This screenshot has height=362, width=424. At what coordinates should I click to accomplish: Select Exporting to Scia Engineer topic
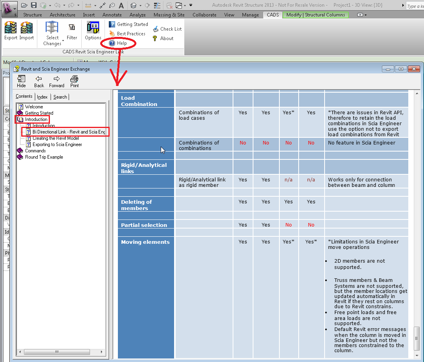point(57,144)
